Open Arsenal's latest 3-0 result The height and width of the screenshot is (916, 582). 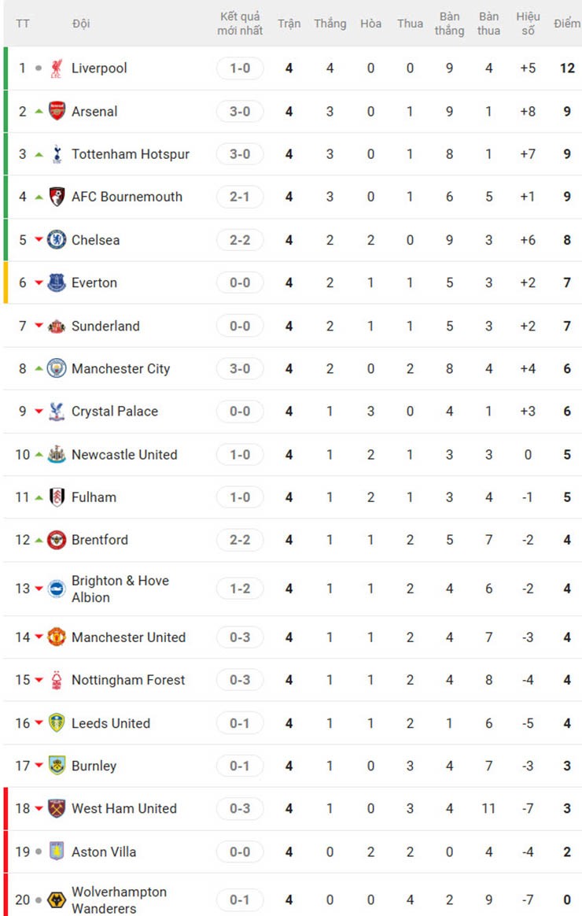click(239, 111)
